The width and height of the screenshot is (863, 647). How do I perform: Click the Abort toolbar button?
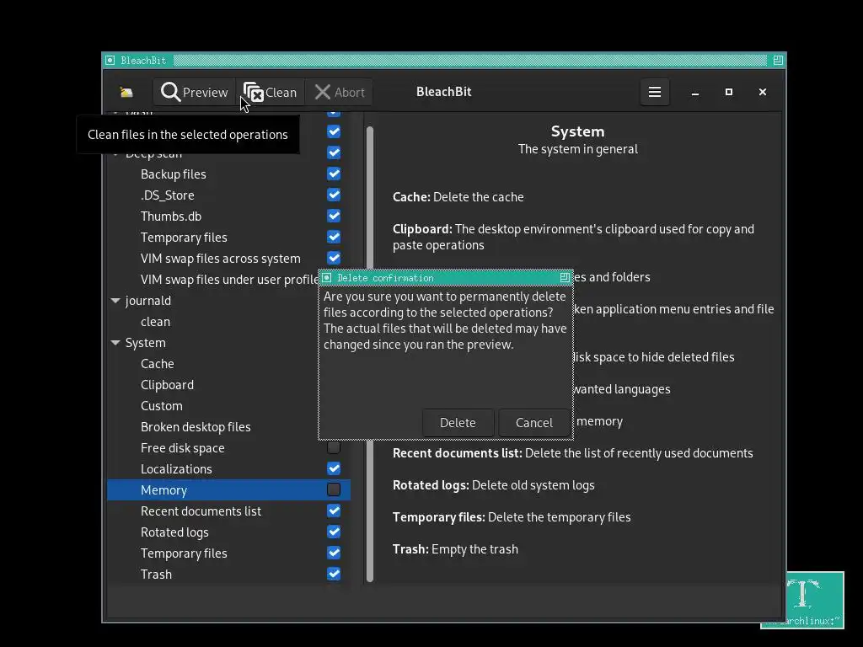point(339,92)
